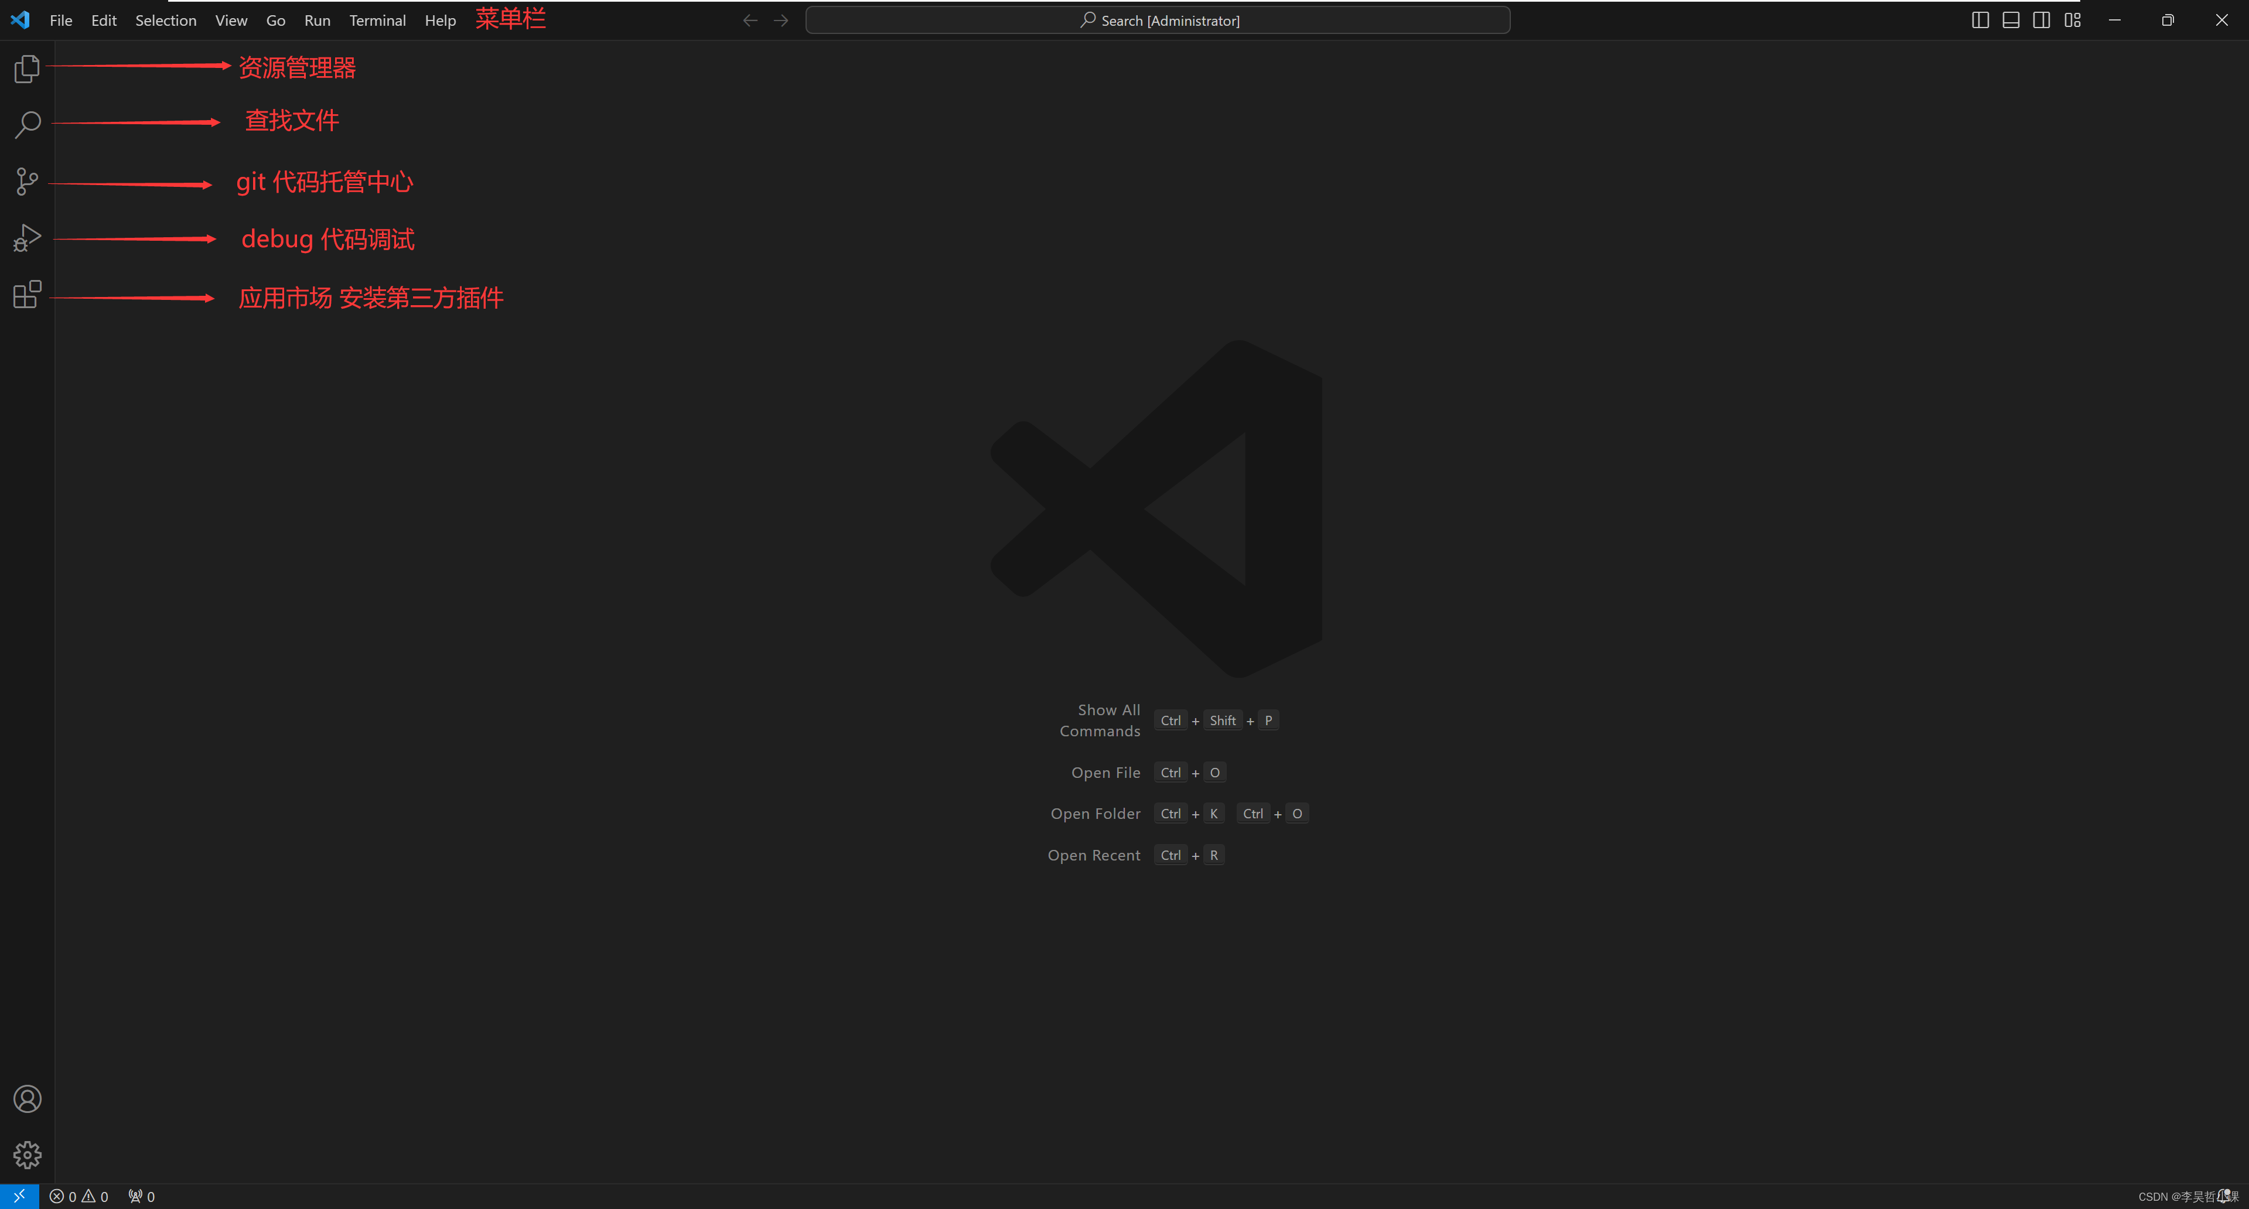Open the Search view in activity bar

[x=27, y=124]
